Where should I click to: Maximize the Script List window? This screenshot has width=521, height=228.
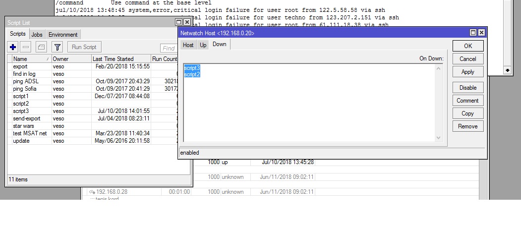(179, 22)
